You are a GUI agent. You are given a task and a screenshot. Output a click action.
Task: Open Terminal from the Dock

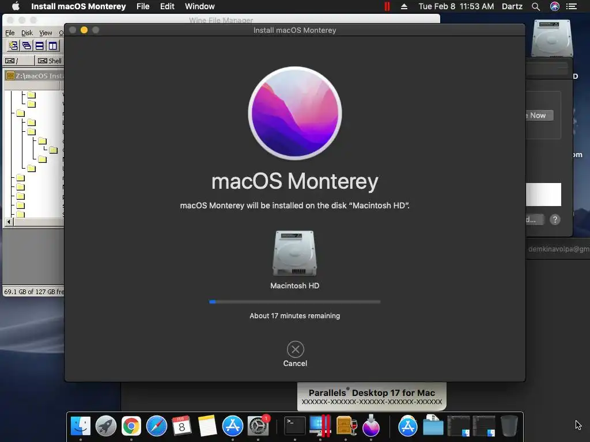tap(294, 426)
